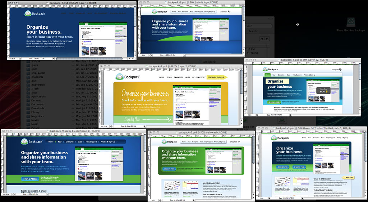Screen dimensions: 368x202
Task: Click 'Take a Tour' button in backpack-3 mockup
Action: pos(282,167)
